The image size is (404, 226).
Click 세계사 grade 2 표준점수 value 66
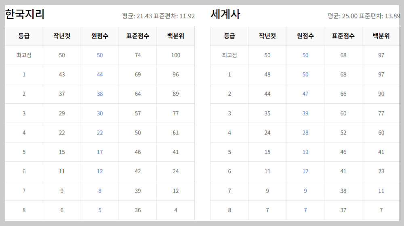pyautogui.click(x=343, y=94)
